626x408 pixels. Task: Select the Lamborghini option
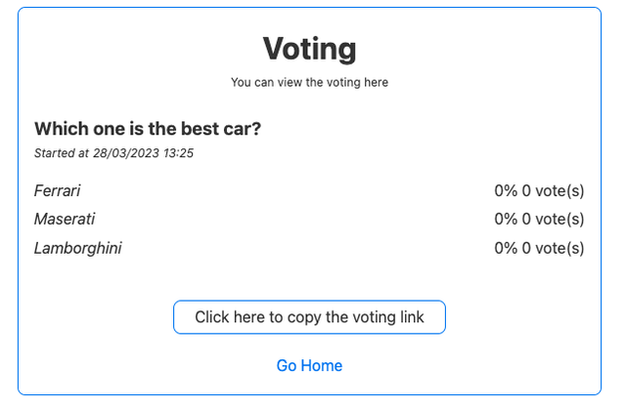click(x=77, y=248)
